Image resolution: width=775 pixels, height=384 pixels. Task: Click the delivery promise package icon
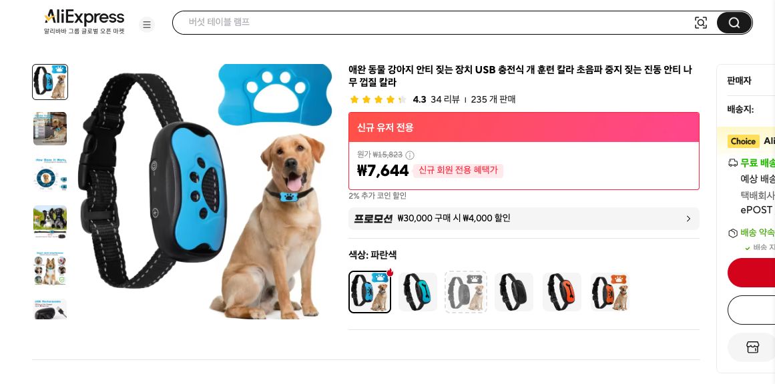click(733, 233)
